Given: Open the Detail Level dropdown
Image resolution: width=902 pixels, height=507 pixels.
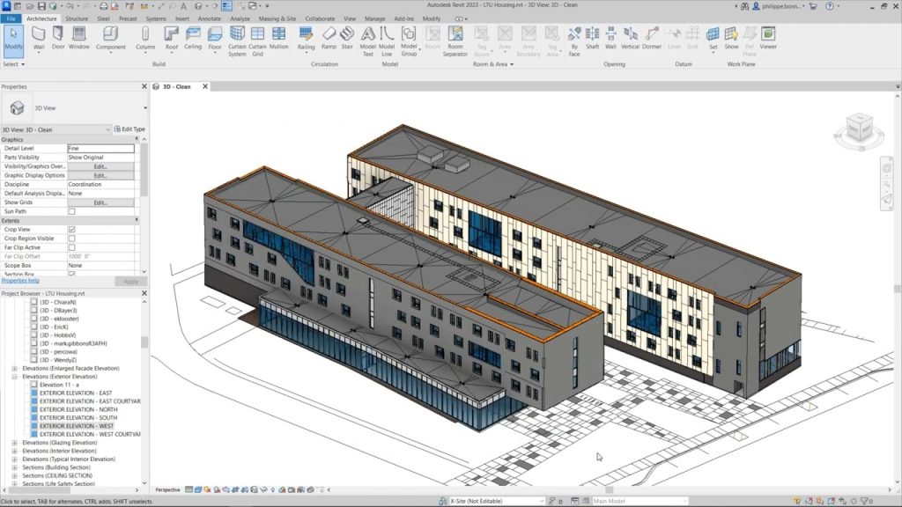Looking at the screenshot, I should point(101,148).
